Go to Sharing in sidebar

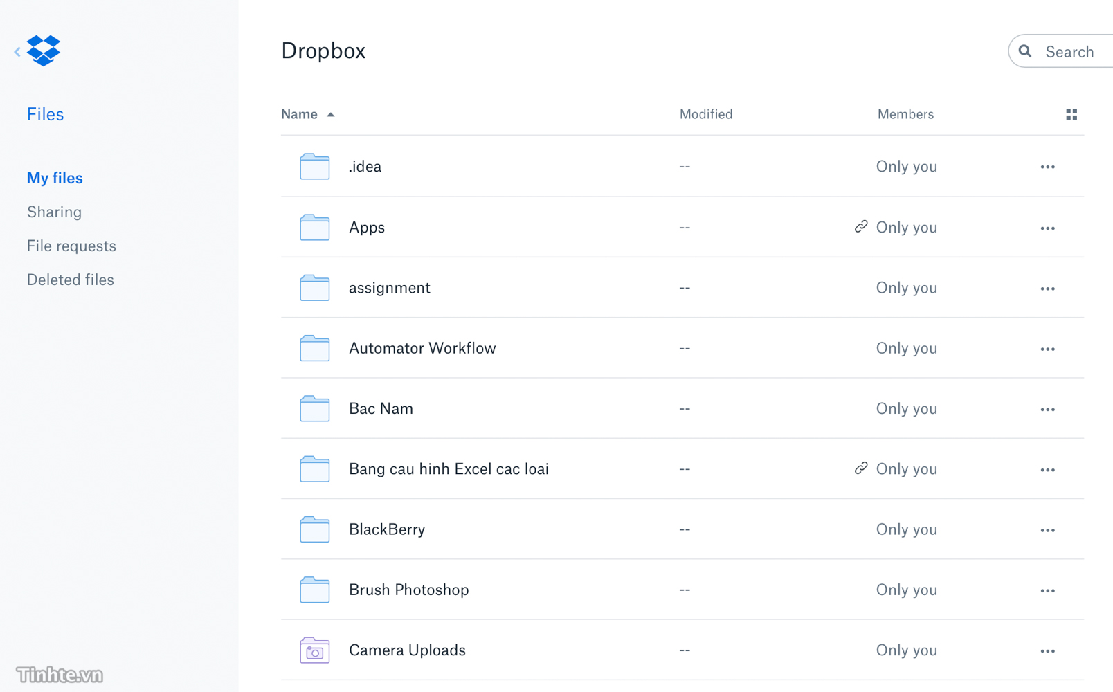click(54, 212)
